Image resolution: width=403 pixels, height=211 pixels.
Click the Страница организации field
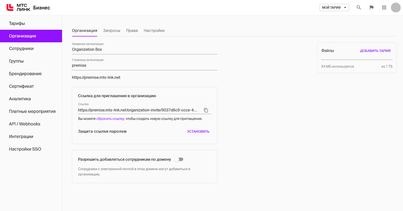point(144,65)
